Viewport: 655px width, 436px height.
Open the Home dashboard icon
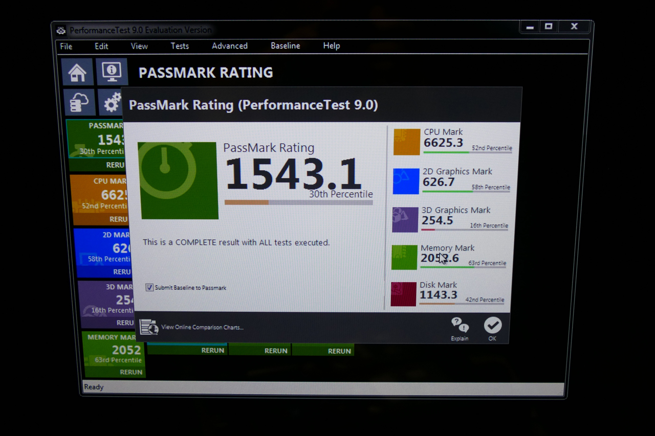pyautogui.click(x=77, y=72)
